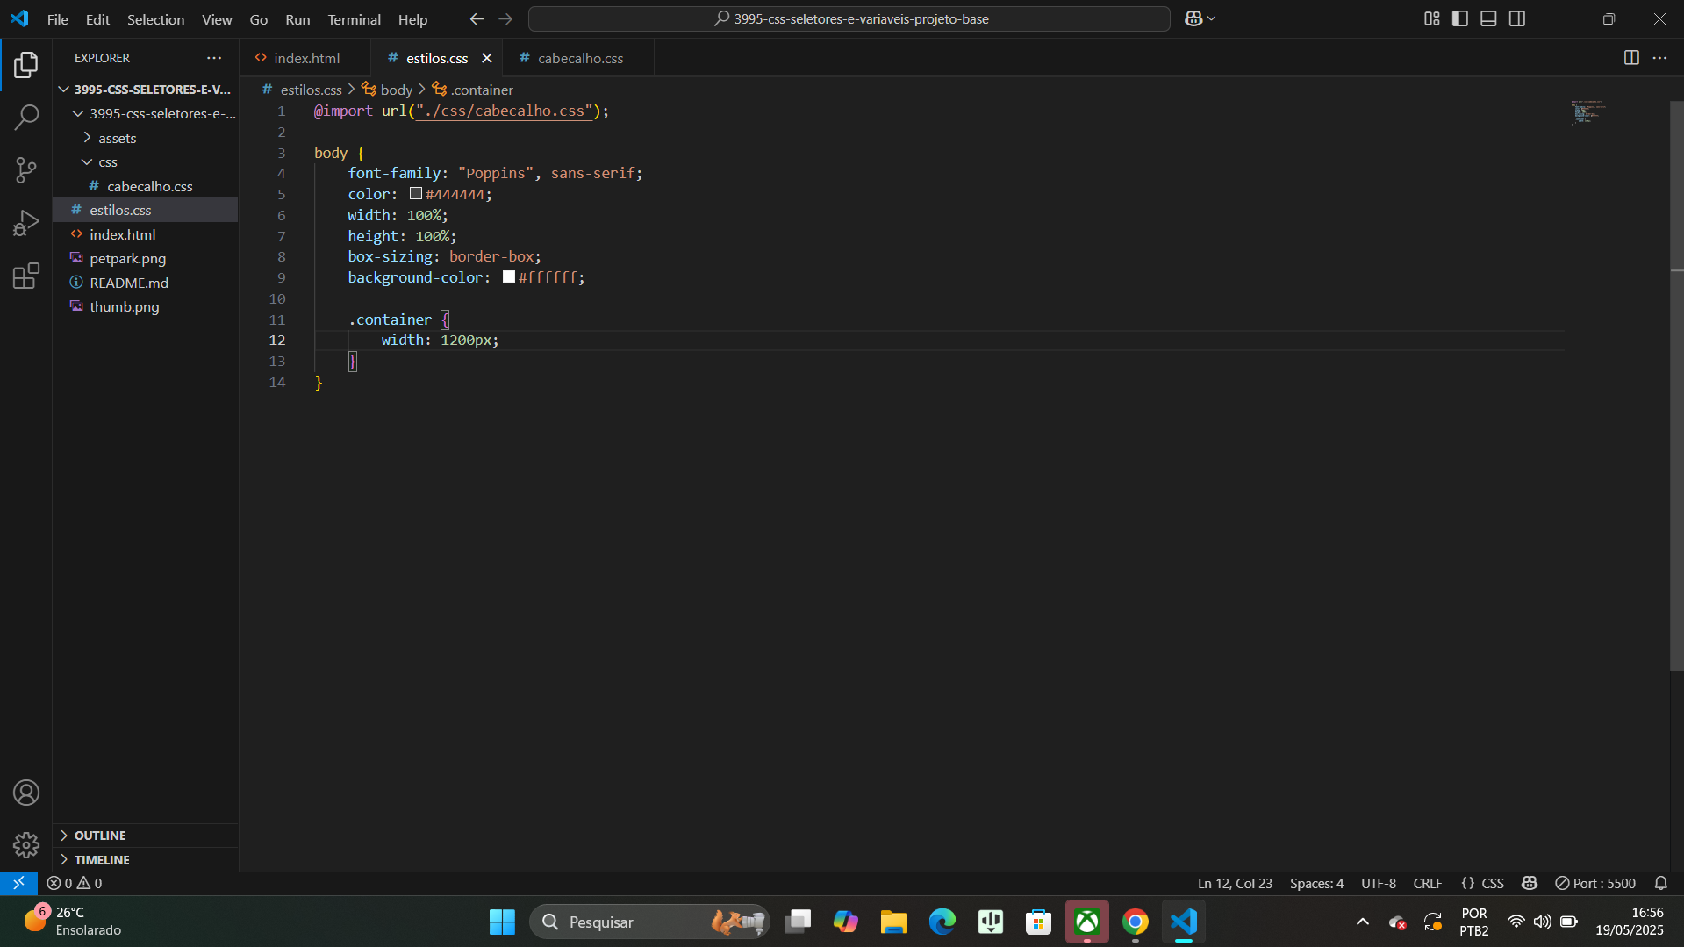Open the Manage gear icon

click(x=26, y=845)
